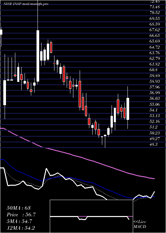166x233 pixels.
Task: Click the 50MA : 63 label
Action: (19, 208)
